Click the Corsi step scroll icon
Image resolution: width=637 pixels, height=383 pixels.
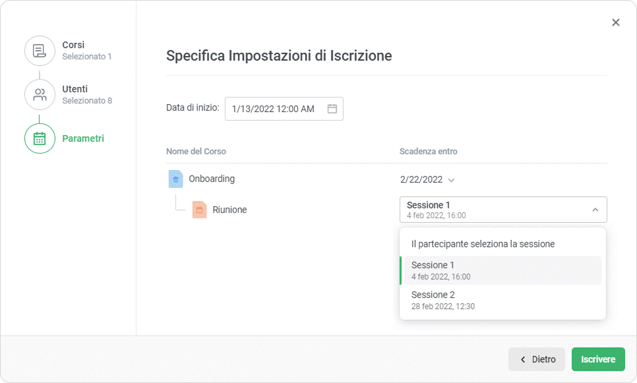[x=40, y=51]
